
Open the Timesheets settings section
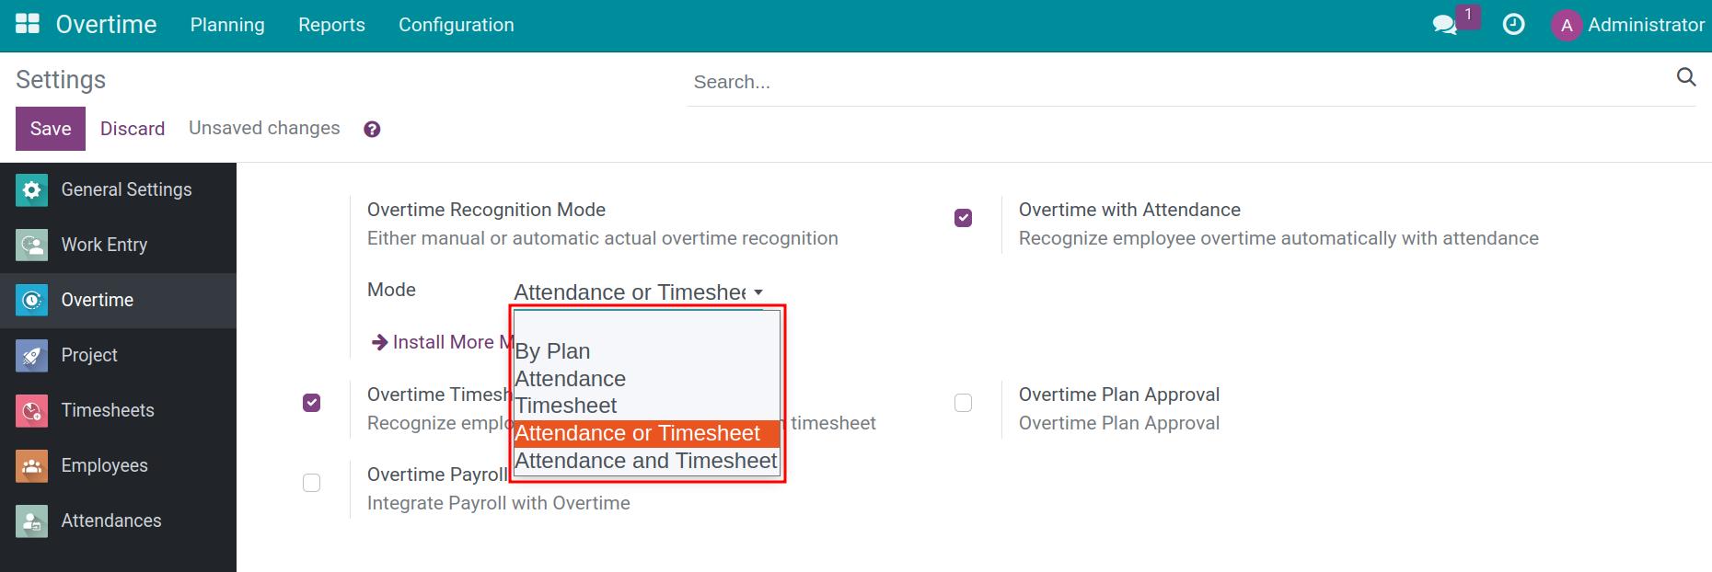click(107, 410)
